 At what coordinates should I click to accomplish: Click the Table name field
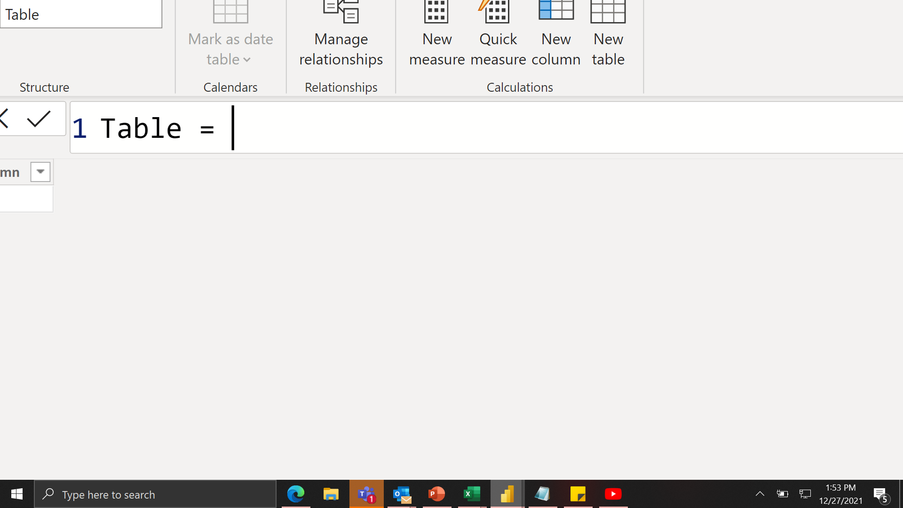click(x=81, y=14)
